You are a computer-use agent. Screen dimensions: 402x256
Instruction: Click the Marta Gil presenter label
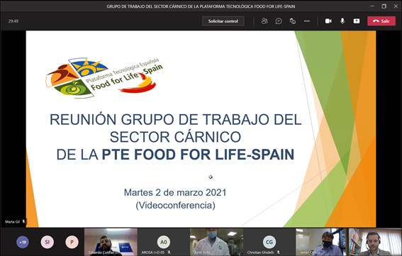(12, 222)
